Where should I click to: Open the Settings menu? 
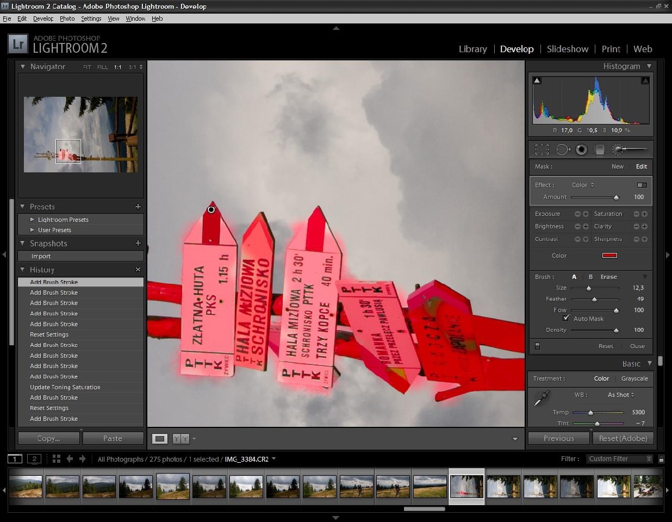tap(91, 18)
